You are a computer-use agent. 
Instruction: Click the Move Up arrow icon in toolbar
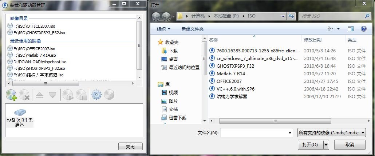pos(39,95)
